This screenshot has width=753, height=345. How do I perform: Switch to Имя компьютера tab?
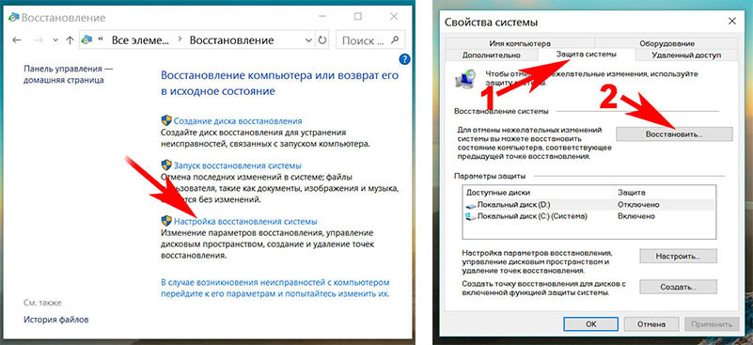[520, 43]
